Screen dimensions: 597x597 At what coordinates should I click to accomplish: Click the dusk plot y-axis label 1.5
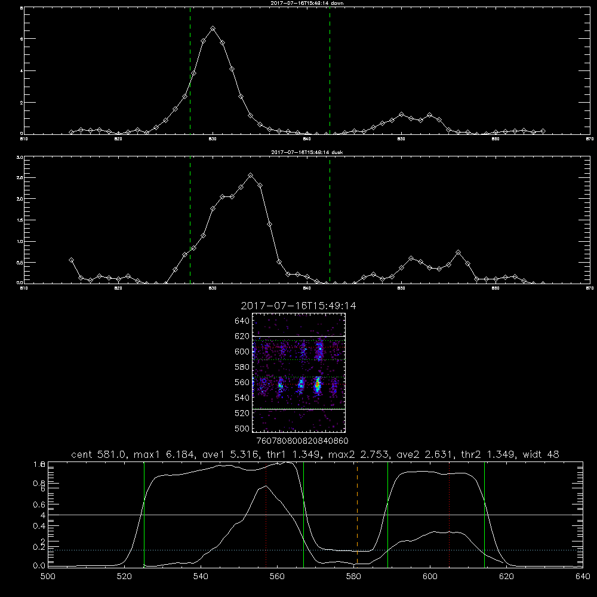pyautogui.click(x=20, y=220)
